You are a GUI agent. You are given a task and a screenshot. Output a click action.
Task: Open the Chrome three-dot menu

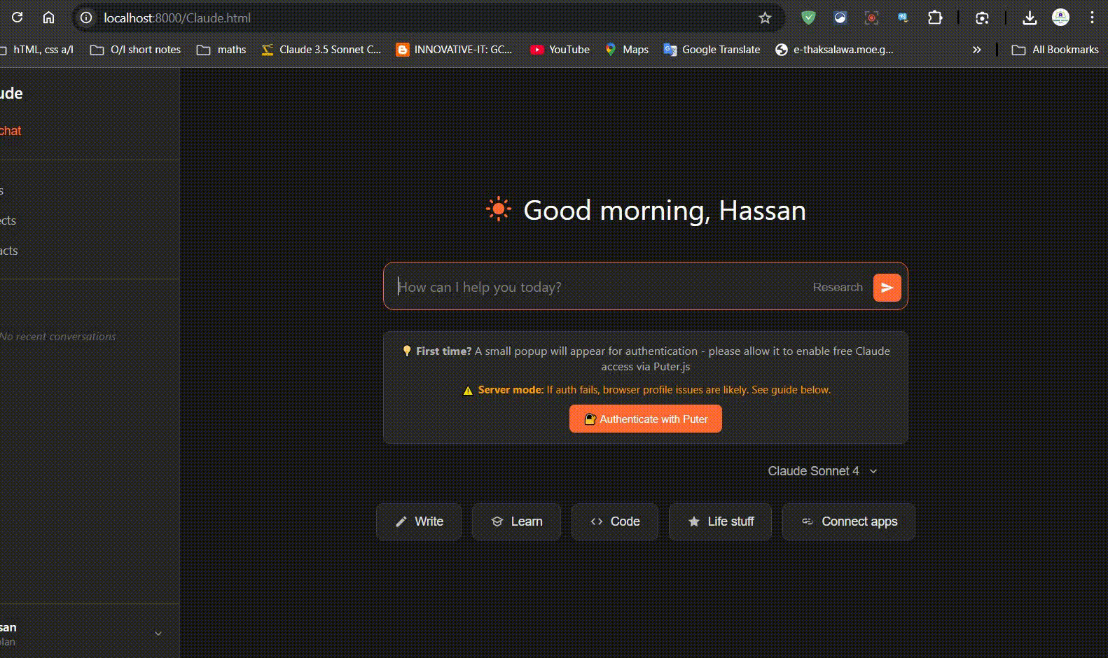point(1091,17)
